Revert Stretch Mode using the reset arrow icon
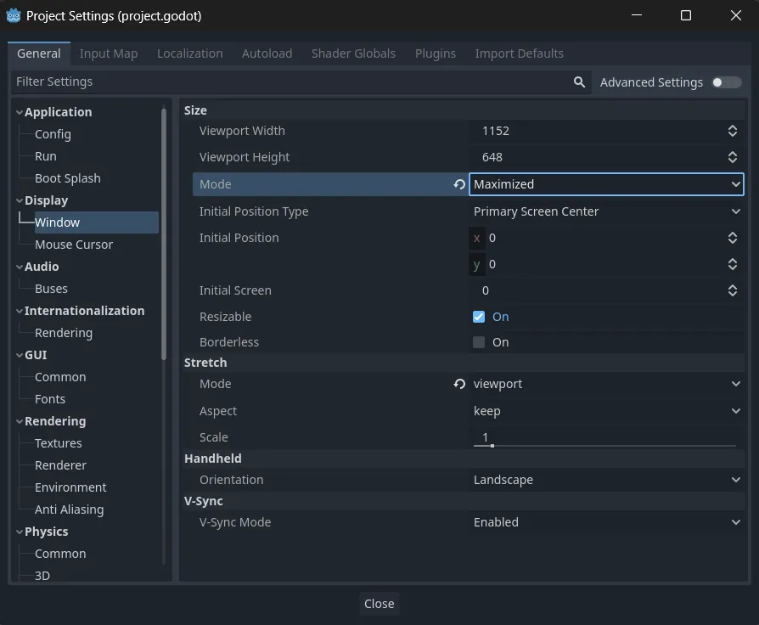Viewport: 759px width, 625px height. [x=459, y=384]
